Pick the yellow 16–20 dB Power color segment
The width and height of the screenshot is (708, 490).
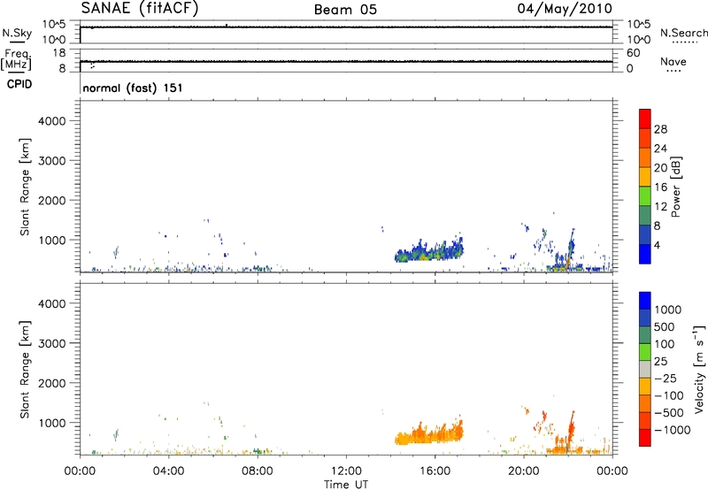coord(645,177)
